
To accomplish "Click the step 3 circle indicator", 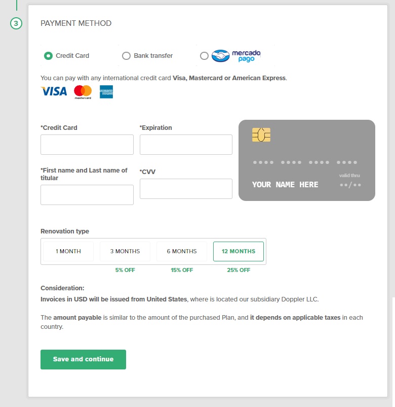I will pos(16,23).
